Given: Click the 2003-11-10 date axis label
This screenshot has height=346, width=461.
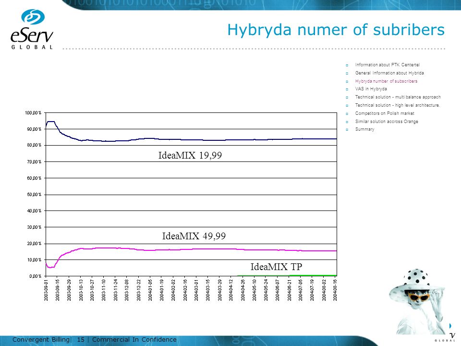Looking at the screenshot, I should [104, 290].
